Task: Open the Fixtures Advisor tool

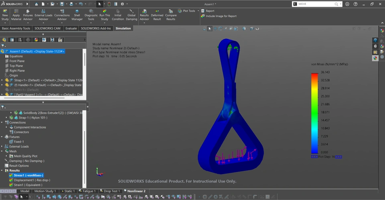Action: pyautogui.click(x=28, y=15)
